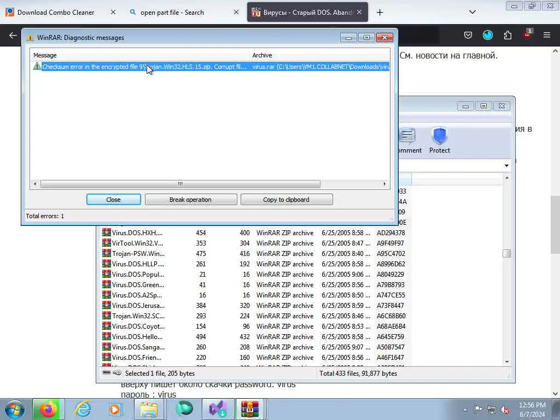Open the Firefox hamburger menu

(x=547, y=35)
